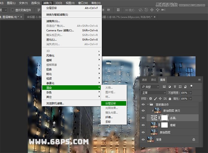The height and width of the screenshot is (153, 208).
Task: Select 转换为智能滤镜(S) menu item
Action: (72, 15)
